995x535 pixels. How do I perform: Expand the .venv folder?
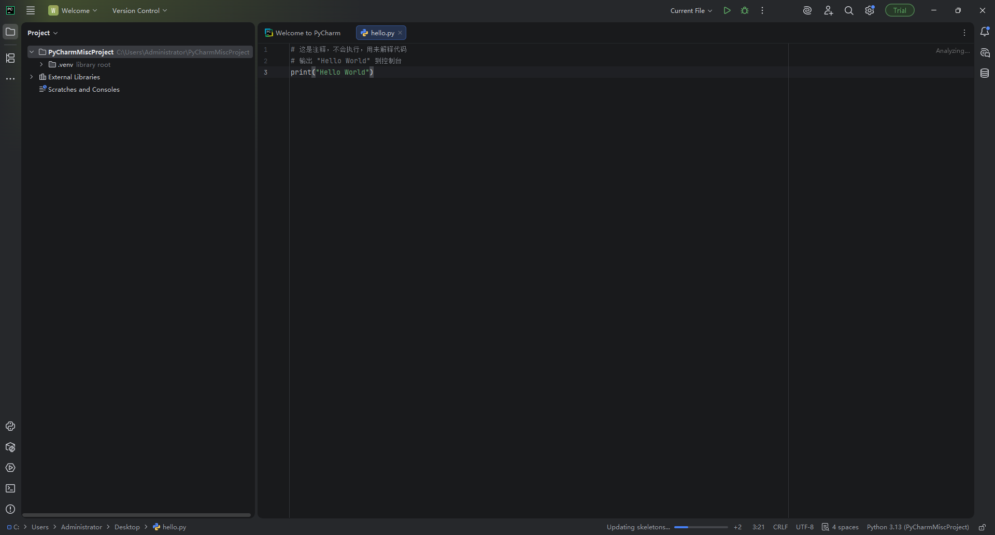pyautogui.click(x=41, y=65)
